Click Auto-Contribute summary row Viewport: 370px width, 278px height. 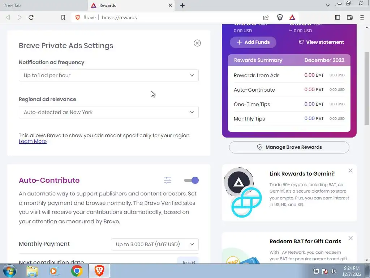(289, 90)
